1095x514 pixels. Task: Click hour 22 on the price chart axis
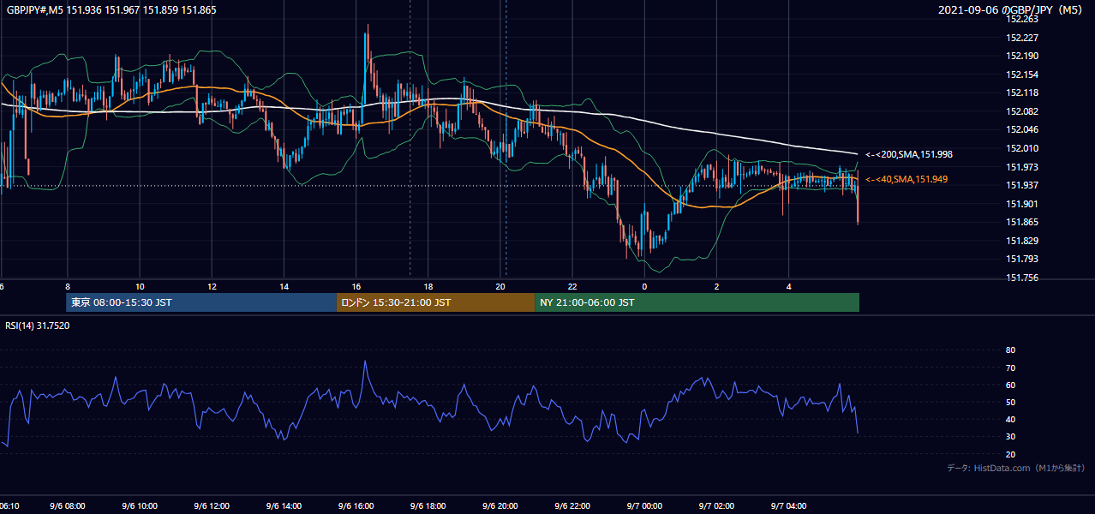[572, 286]
